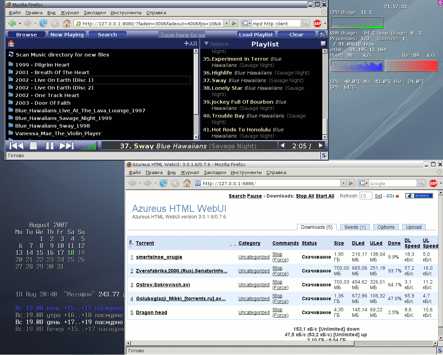Click Adblock Plus icon in Azureus Firefox window
This screenshot has height=355, width=443.
click(433, 183)
